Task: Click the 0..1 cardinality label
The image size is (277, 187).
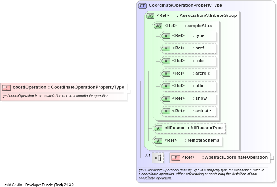Action: point(147,155)
